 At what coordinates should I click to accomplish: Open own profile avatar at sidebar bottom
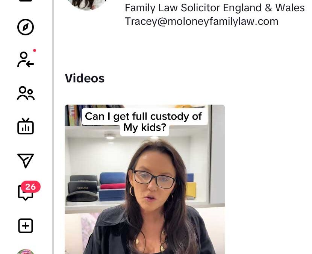point(26,251)
